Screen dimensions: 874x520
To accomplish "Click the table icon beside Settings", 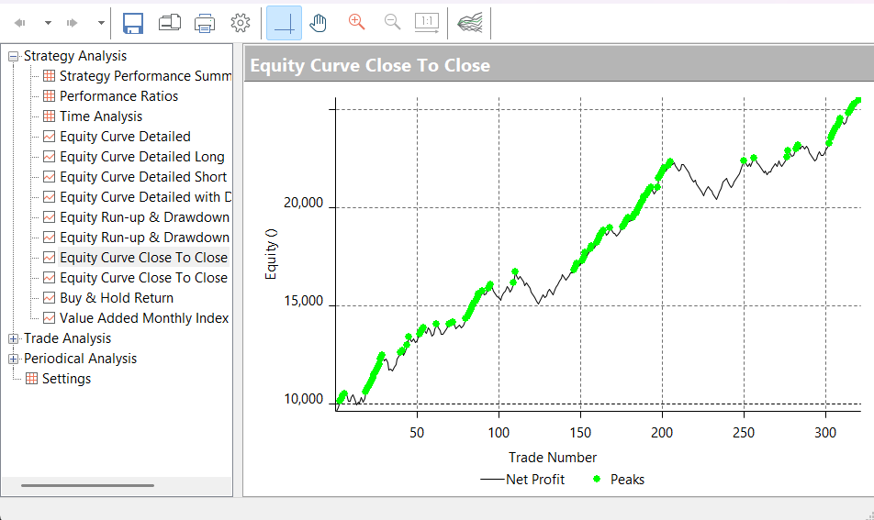I will [32, 379].
